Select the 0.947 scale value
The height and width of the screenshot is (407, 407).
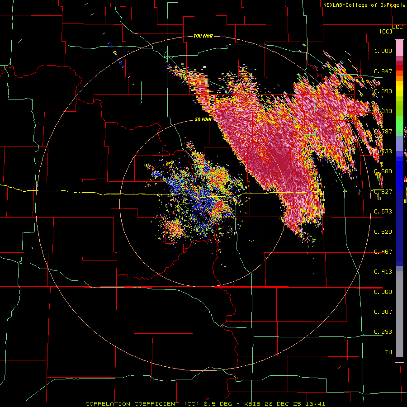383,71
